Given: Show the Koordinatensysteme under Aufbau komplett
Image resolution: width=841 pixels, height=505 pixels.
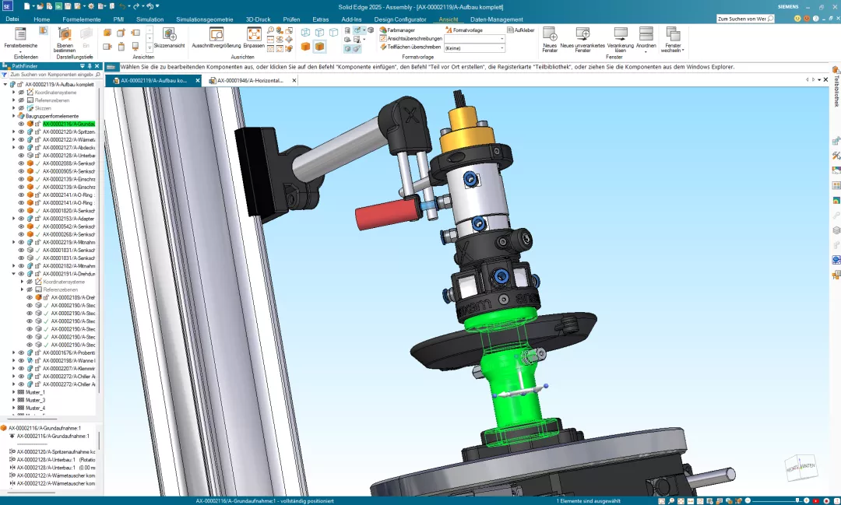Looking at the screenshot, I should click(x=22, y=93).
